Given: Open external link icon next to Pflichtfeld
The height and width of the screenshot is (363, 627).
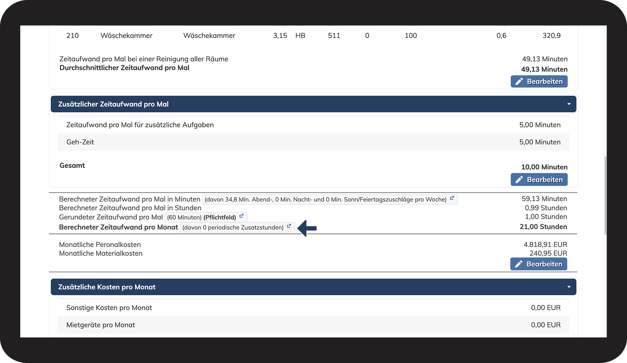Looking at the screenshot, I should pyautogui.click(x=241, y=216).
